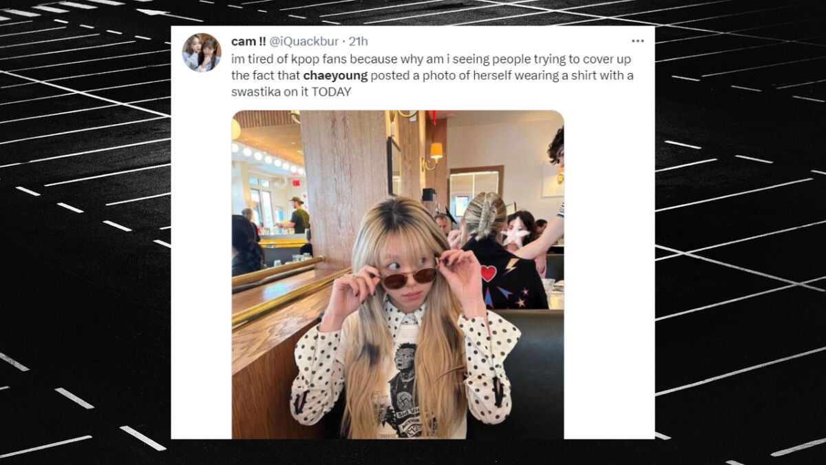Click the claw hair clip on blonde hair
Screen dimensions: 826x465
[x=488, y=214]
